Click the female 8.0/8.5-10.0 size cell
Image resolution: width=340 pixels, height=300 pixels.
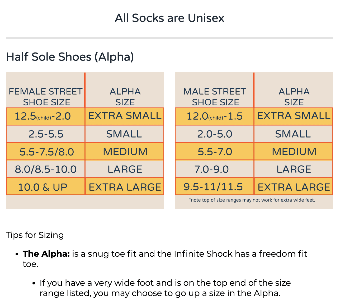(46, 169)
